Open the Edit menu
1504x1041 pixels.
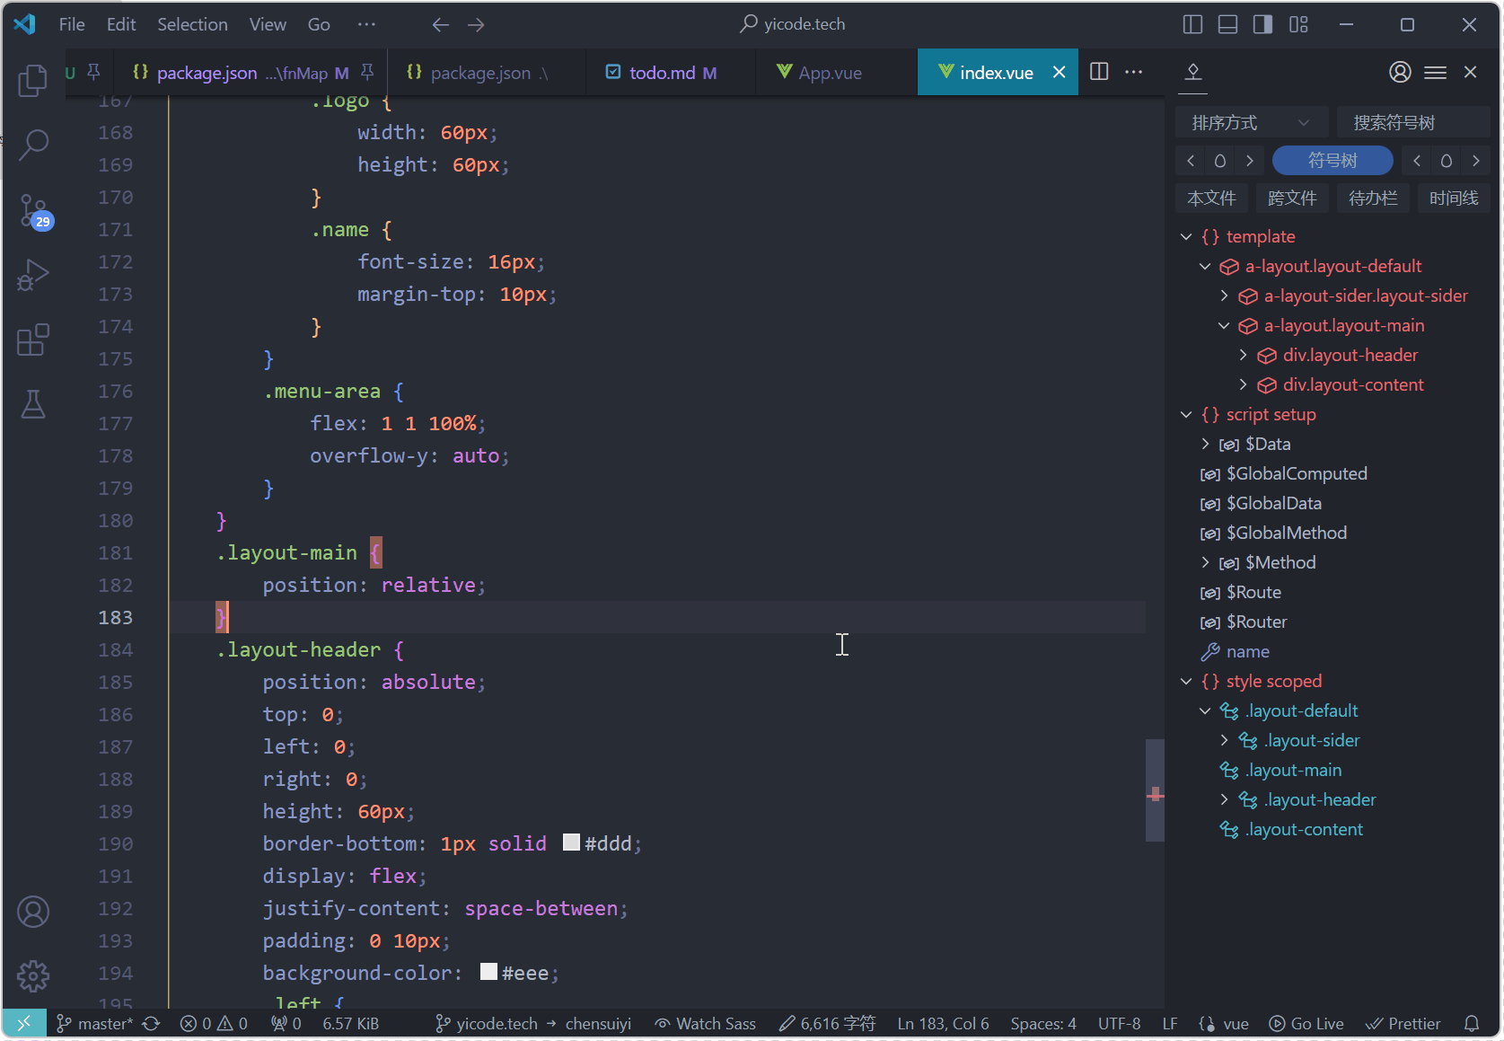click(121, 25)
